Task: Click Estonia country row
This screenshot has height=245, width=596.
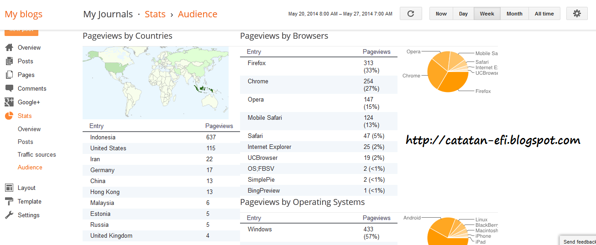Action: (x=161, y=214)
